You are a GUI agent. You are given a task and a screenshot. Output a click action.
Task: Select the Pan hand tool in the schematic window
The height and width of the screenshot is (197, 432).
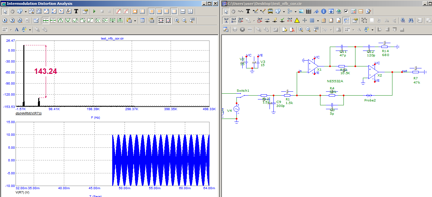pos(233,11)
